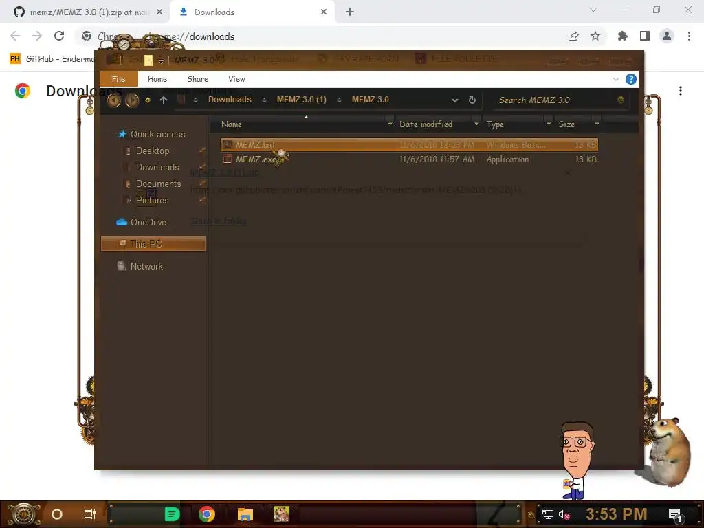Open Cortana search circle on taskbar
The image size is (704, 528).
(x=57, y=514)
